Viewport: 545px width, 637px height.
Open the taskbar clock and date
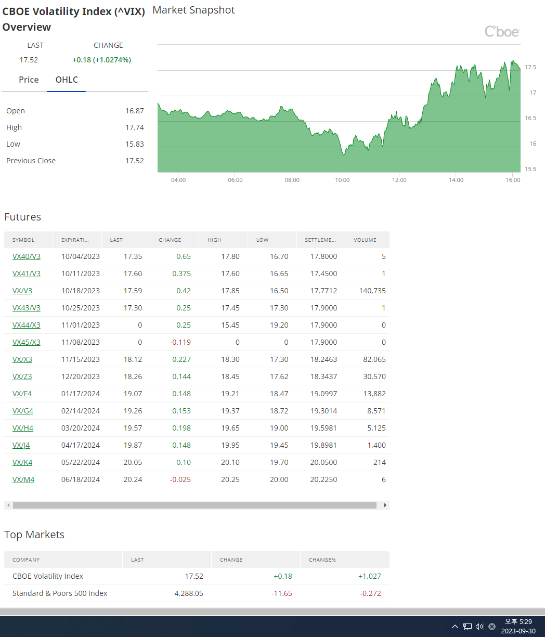pos(518,626)
